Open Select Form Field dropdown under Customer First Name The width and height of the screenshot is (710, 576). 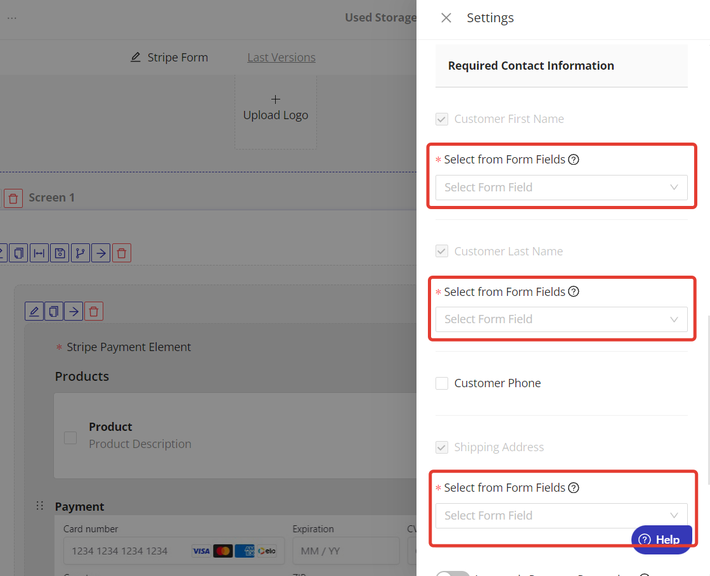(561, 188)
